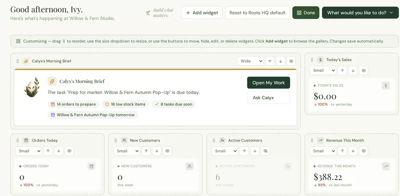The width and height of the screenshot is (400, 196).
Task: Click the trend icon beside Revenue This Month title
Action: click(x=320, y=141)
